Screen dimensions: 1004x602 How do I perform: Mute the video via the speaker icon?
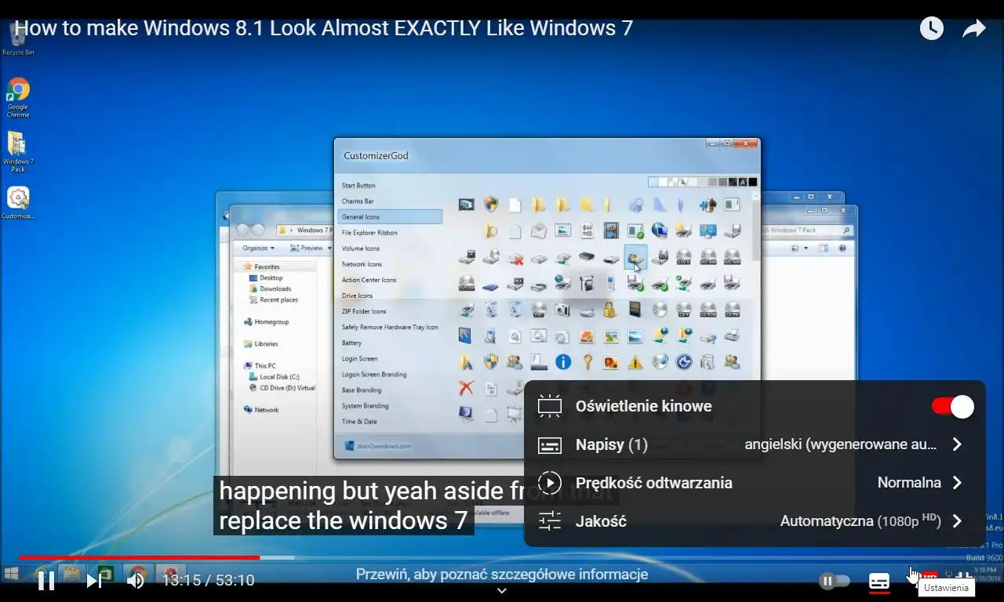(136, 581)
